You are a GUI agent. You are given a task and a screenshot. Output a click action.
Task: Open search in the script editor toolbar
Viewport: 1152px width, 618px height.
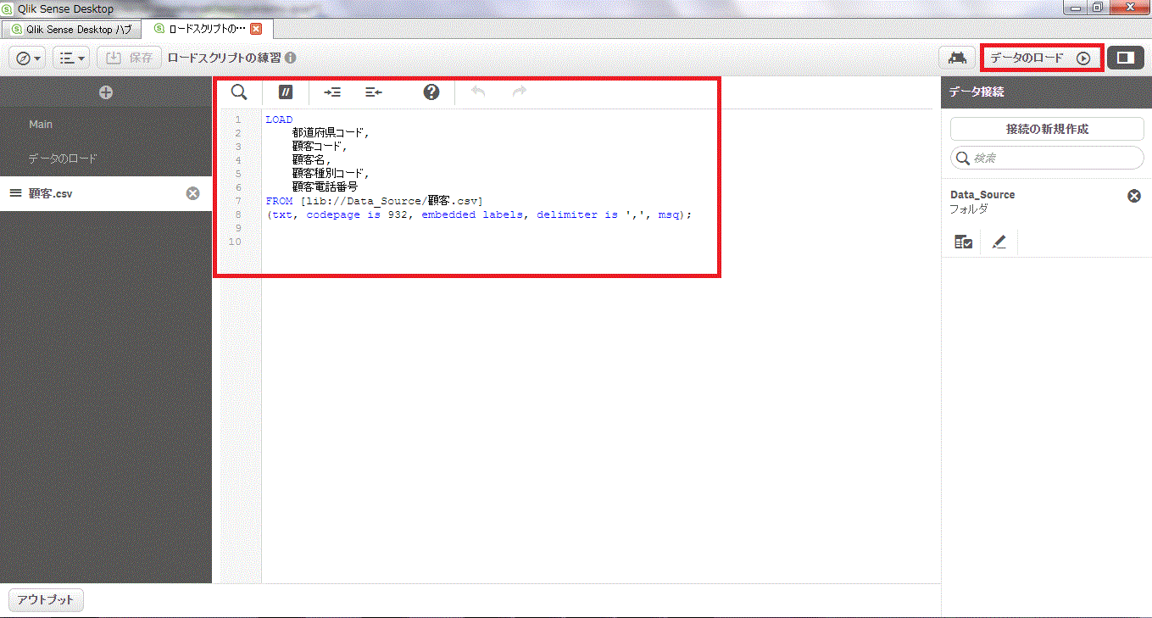[239, 92]
